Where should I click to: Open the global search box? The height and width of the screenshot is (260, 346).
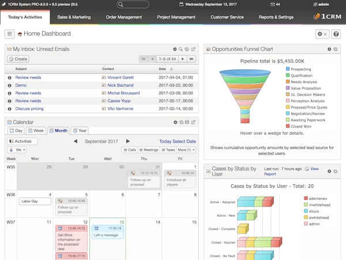(x=133, y=5)
